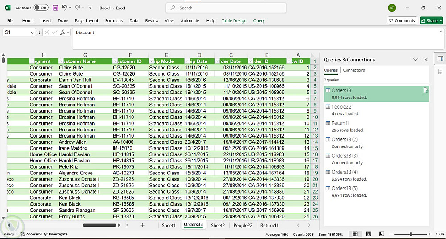Open the account profile avatar
The image size is (446, 239).
tap(392, 8)
